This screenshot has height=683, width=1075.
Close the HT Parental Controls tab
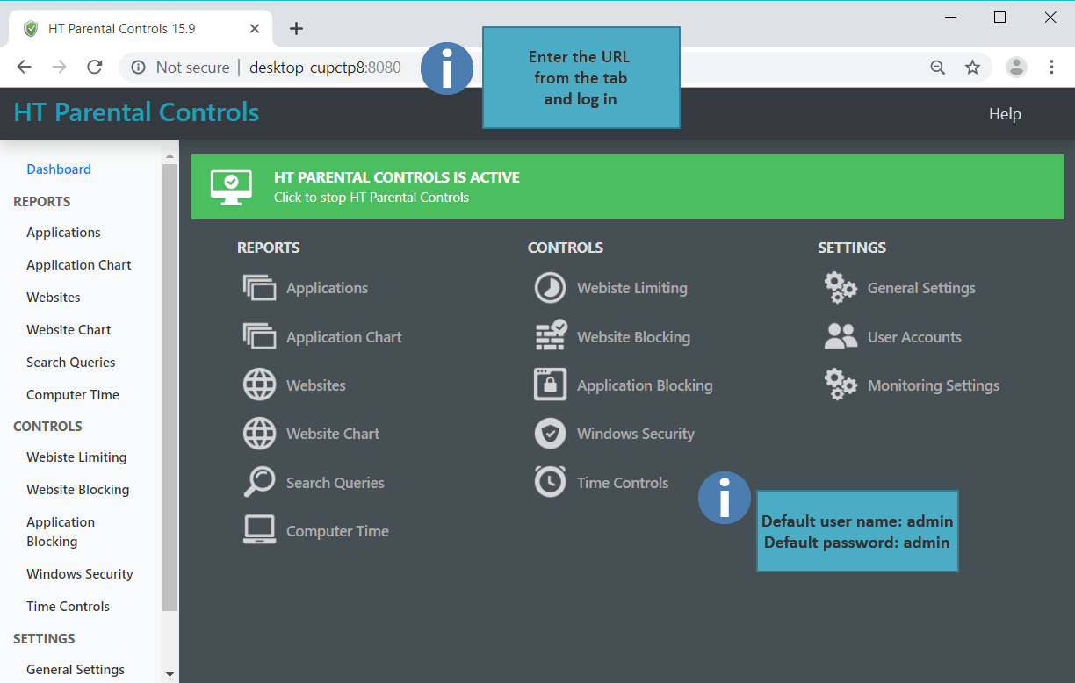point(255,29)
